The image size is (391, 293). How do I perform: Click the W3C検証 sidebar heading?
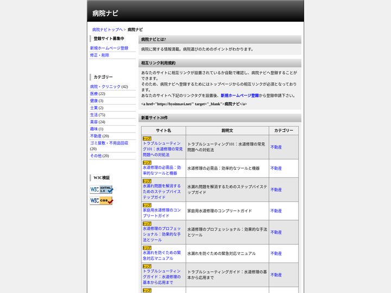click(113, 177)
